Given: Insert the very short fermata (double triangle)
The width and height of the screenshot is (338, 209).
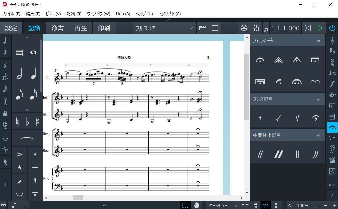Looking at the screenshot, I should pos(279,60).
